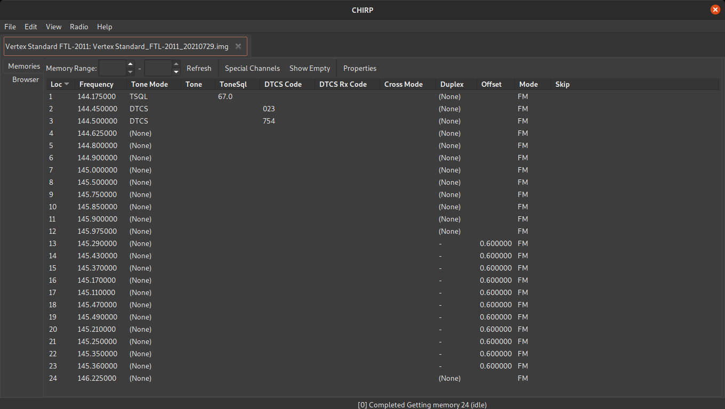Screen dimensions: 725x409
Task: Open the Edit menu
Action: point(31,27)
